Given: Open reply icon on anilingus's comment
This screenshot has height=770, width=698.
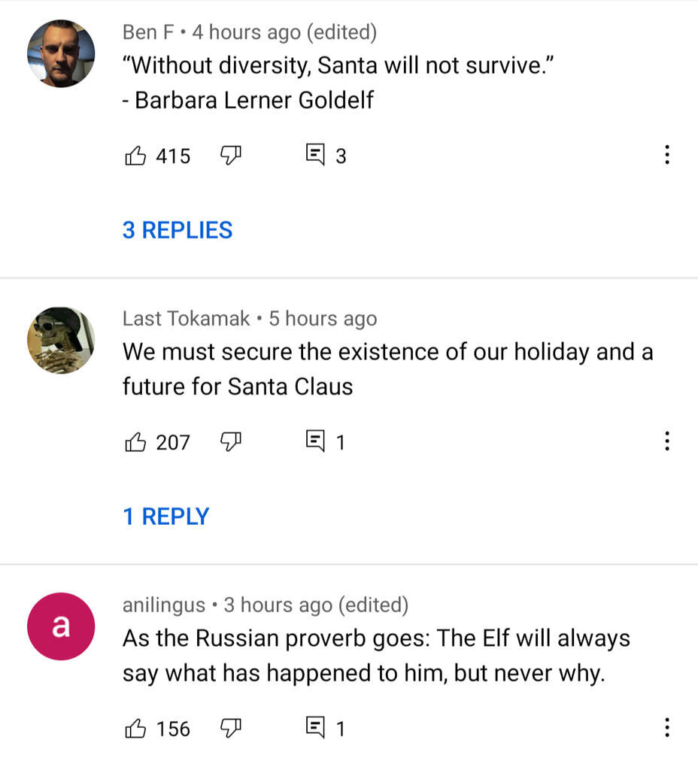Looking at the screenshot, I should (315, 728).
